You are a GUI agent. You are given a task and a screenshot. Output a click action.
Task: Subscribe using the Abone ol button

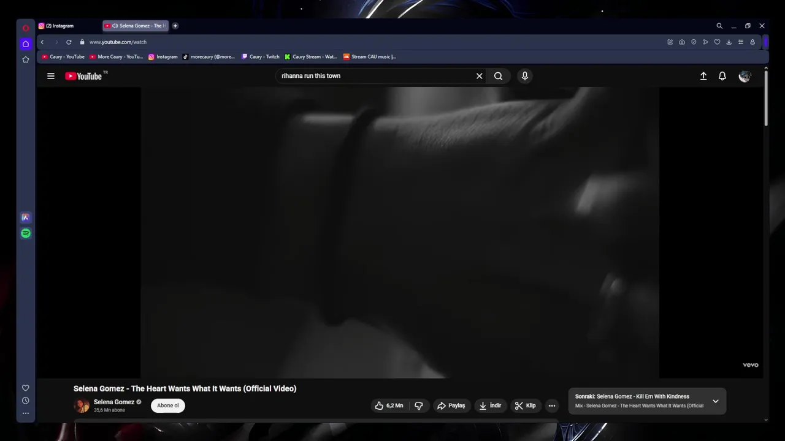coord(168,405)
